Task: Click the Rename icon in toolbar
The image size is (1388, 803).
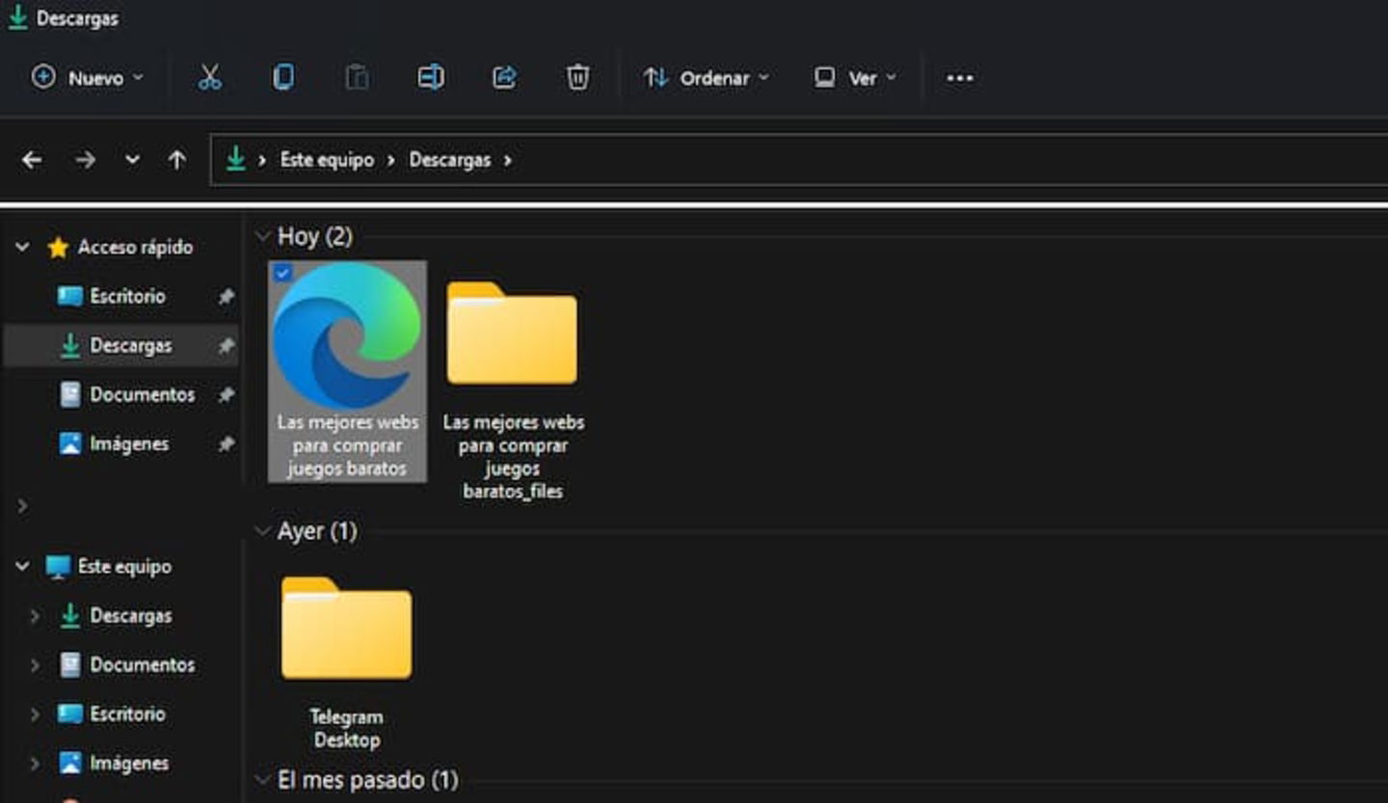Action: [431, 78]
